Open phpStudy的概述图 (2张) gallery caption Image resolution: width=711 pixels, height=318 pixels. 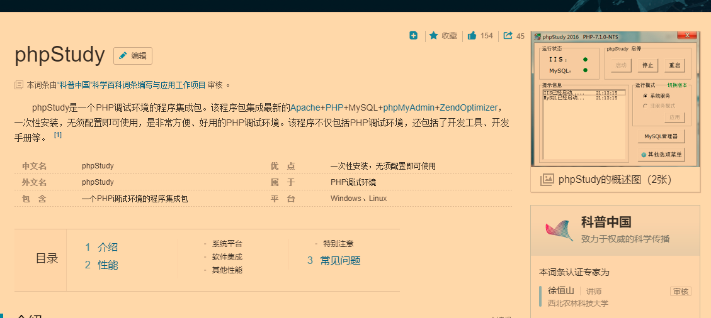pos(615,180)
